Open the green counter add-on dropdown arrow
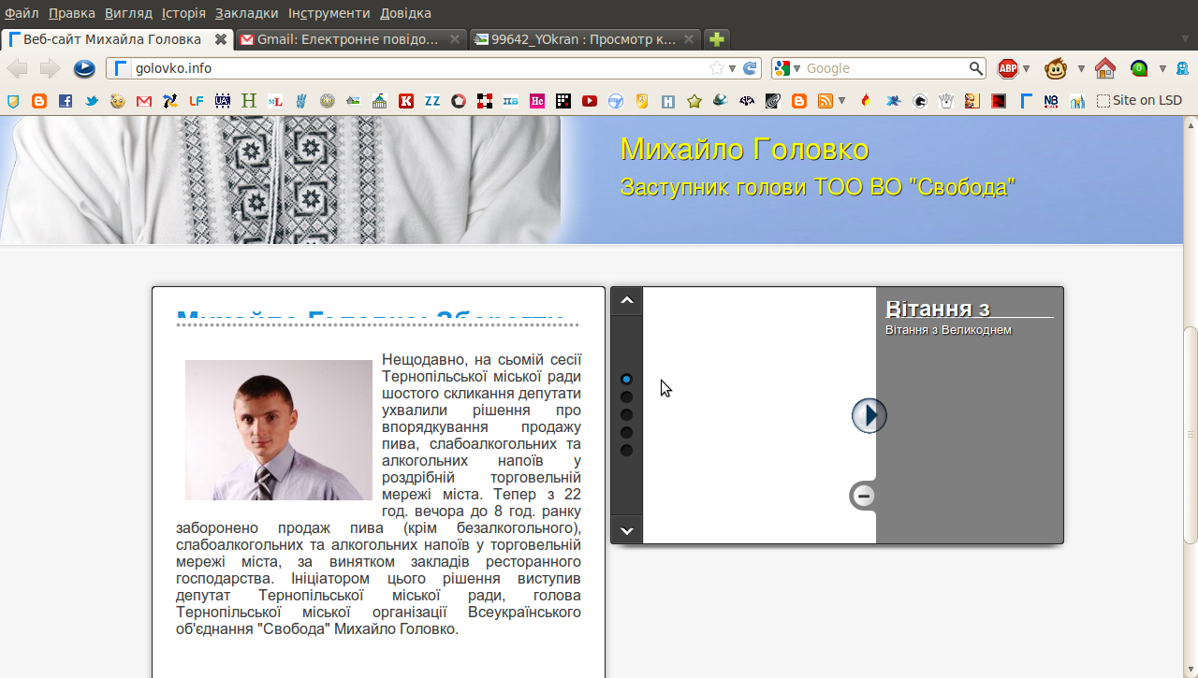 pos(1162,68)
